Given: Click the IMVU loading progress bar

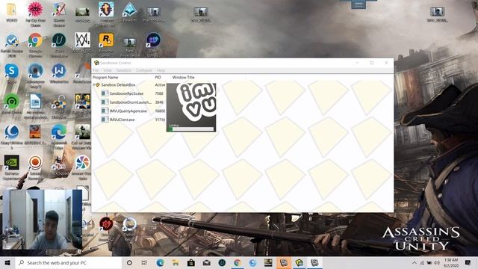Looking at the screenshot, I should point(191,129).
